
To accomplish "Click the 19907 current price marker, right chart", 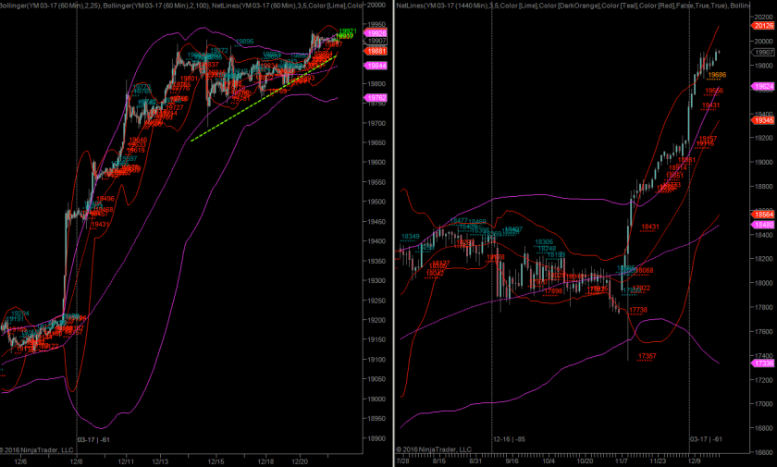I will click(x=764, y=52).
